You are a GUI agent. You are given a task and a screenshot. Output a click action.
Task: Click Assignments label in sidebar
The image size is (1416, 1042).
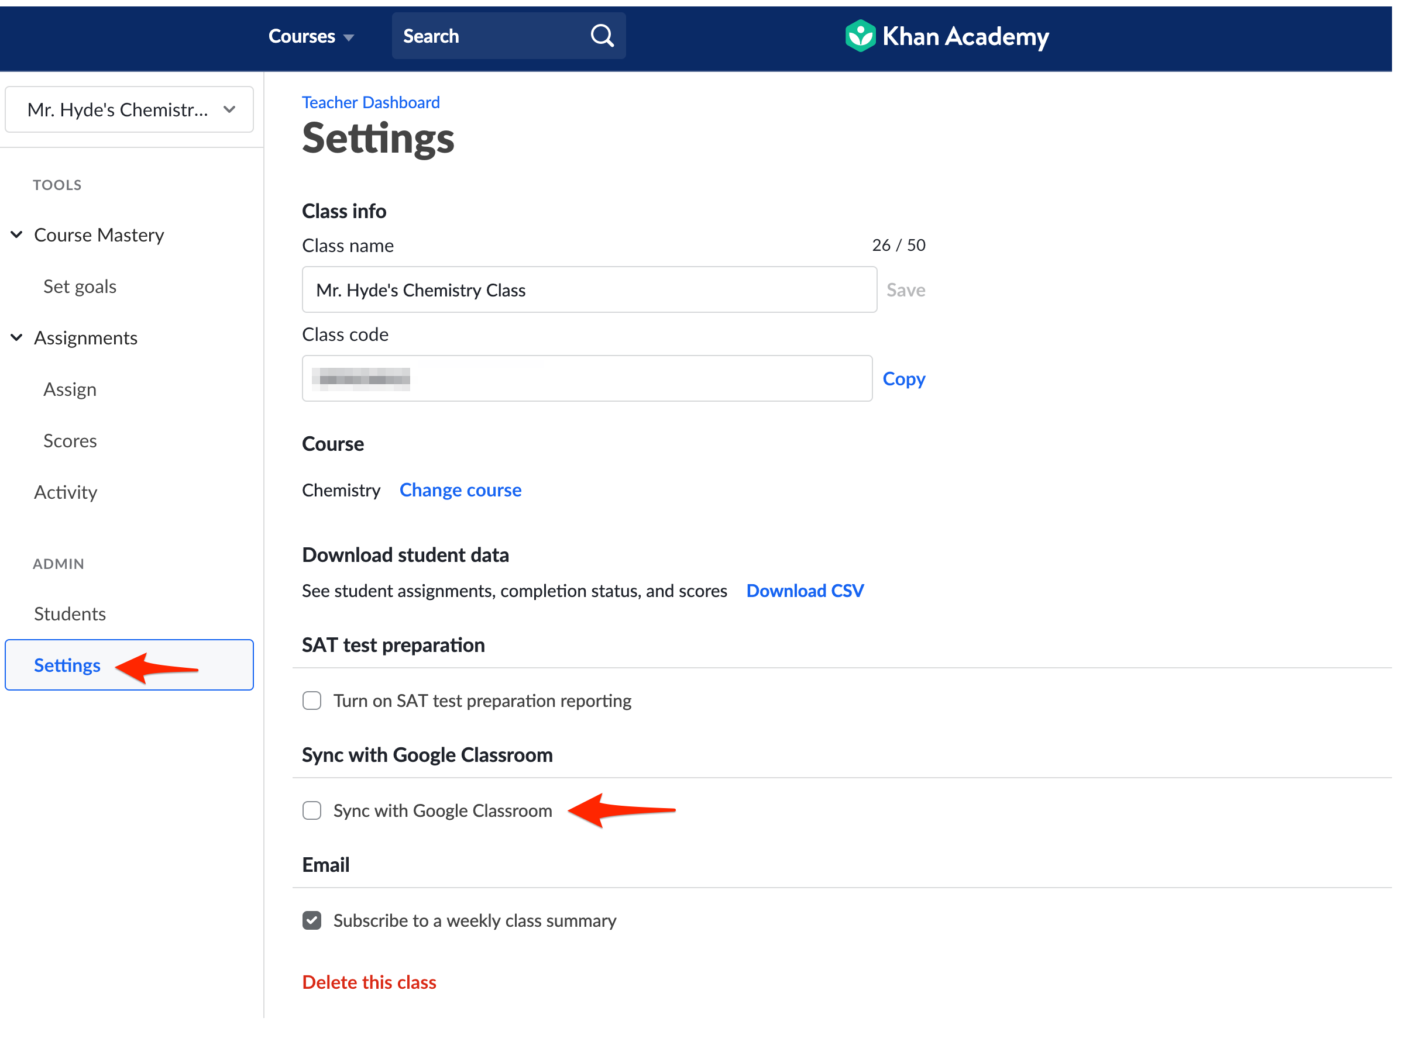[x=85, y=337]
